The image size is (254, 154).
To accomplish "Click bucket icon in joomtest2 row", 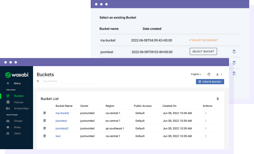I will tap(44, 128).
